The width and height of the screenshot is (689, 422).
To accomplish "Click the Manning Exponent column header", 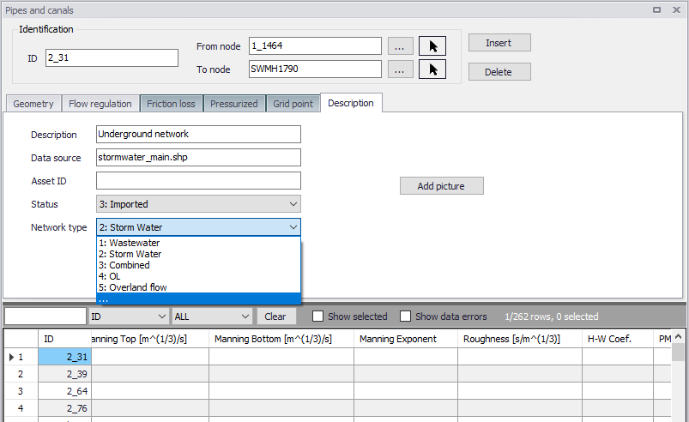I will [406, 339].
